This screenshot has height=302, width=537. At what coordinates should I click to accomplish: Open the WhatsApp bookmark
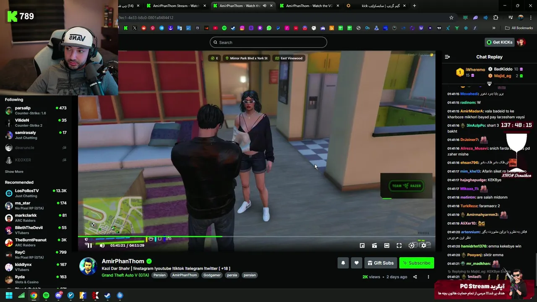coord(269,28)
